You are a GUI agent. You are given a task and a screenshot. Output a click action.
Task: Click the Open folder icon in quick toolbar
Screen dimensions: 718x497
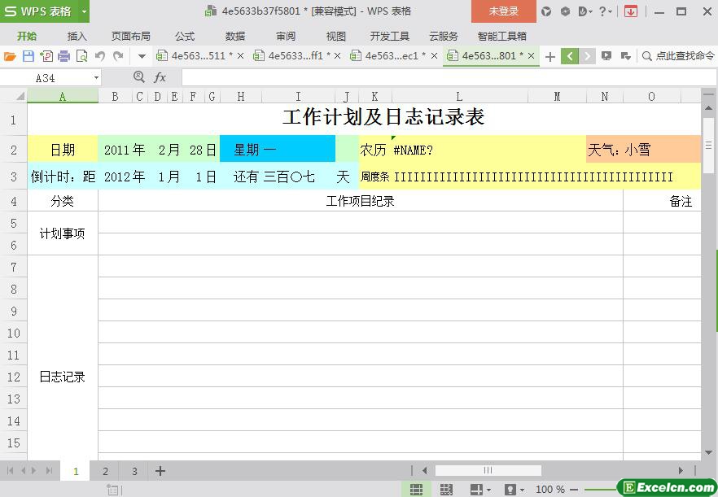click(x=10, y=56)
